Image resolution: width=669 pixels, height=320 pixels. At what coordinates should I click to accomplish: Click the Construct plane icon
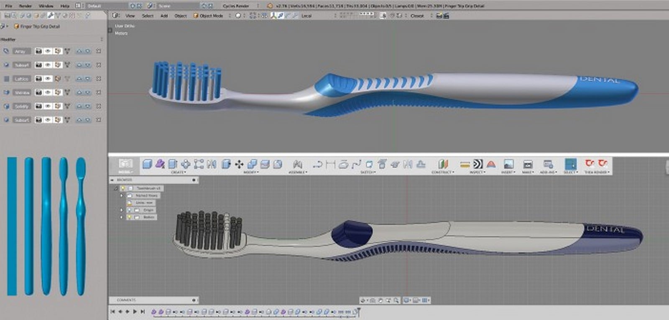443,164
